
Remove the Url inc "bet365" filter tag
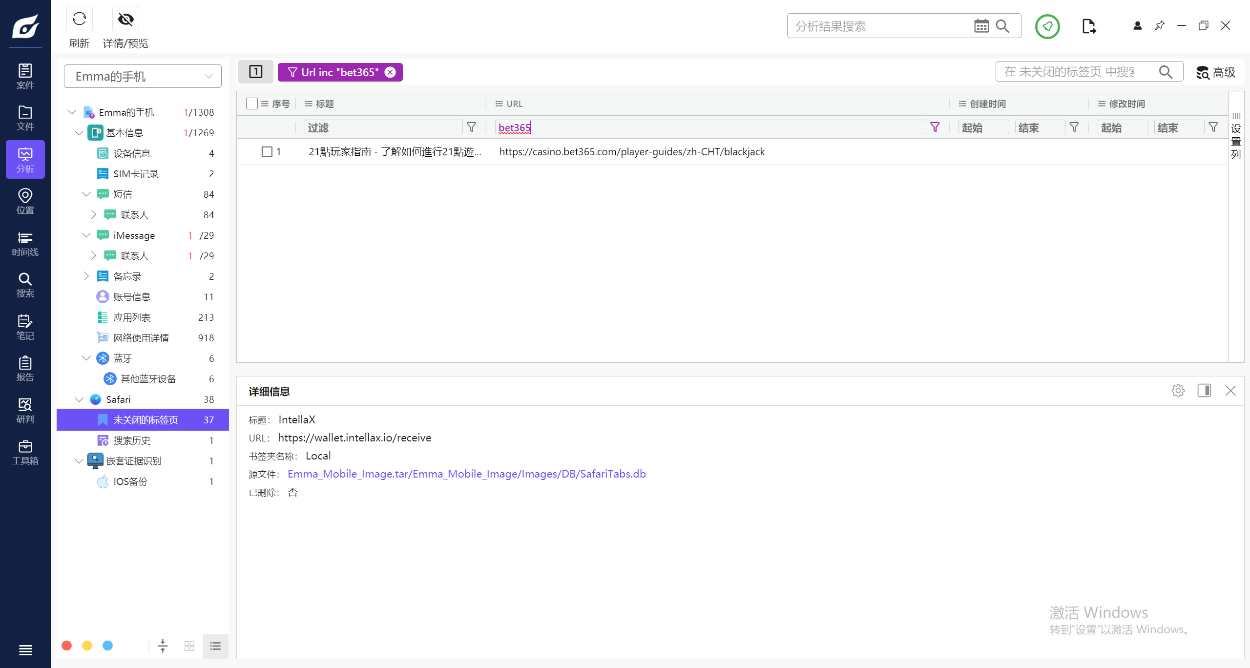(390, 72)
